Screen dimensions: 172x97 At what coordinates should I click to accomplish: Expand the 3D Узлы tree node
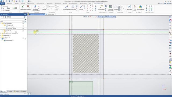[x=3, y=30]
